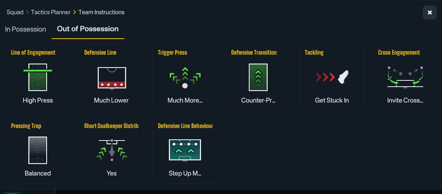
Task: Click the Pressing Trap pitch icon
Action: point(38,150)
